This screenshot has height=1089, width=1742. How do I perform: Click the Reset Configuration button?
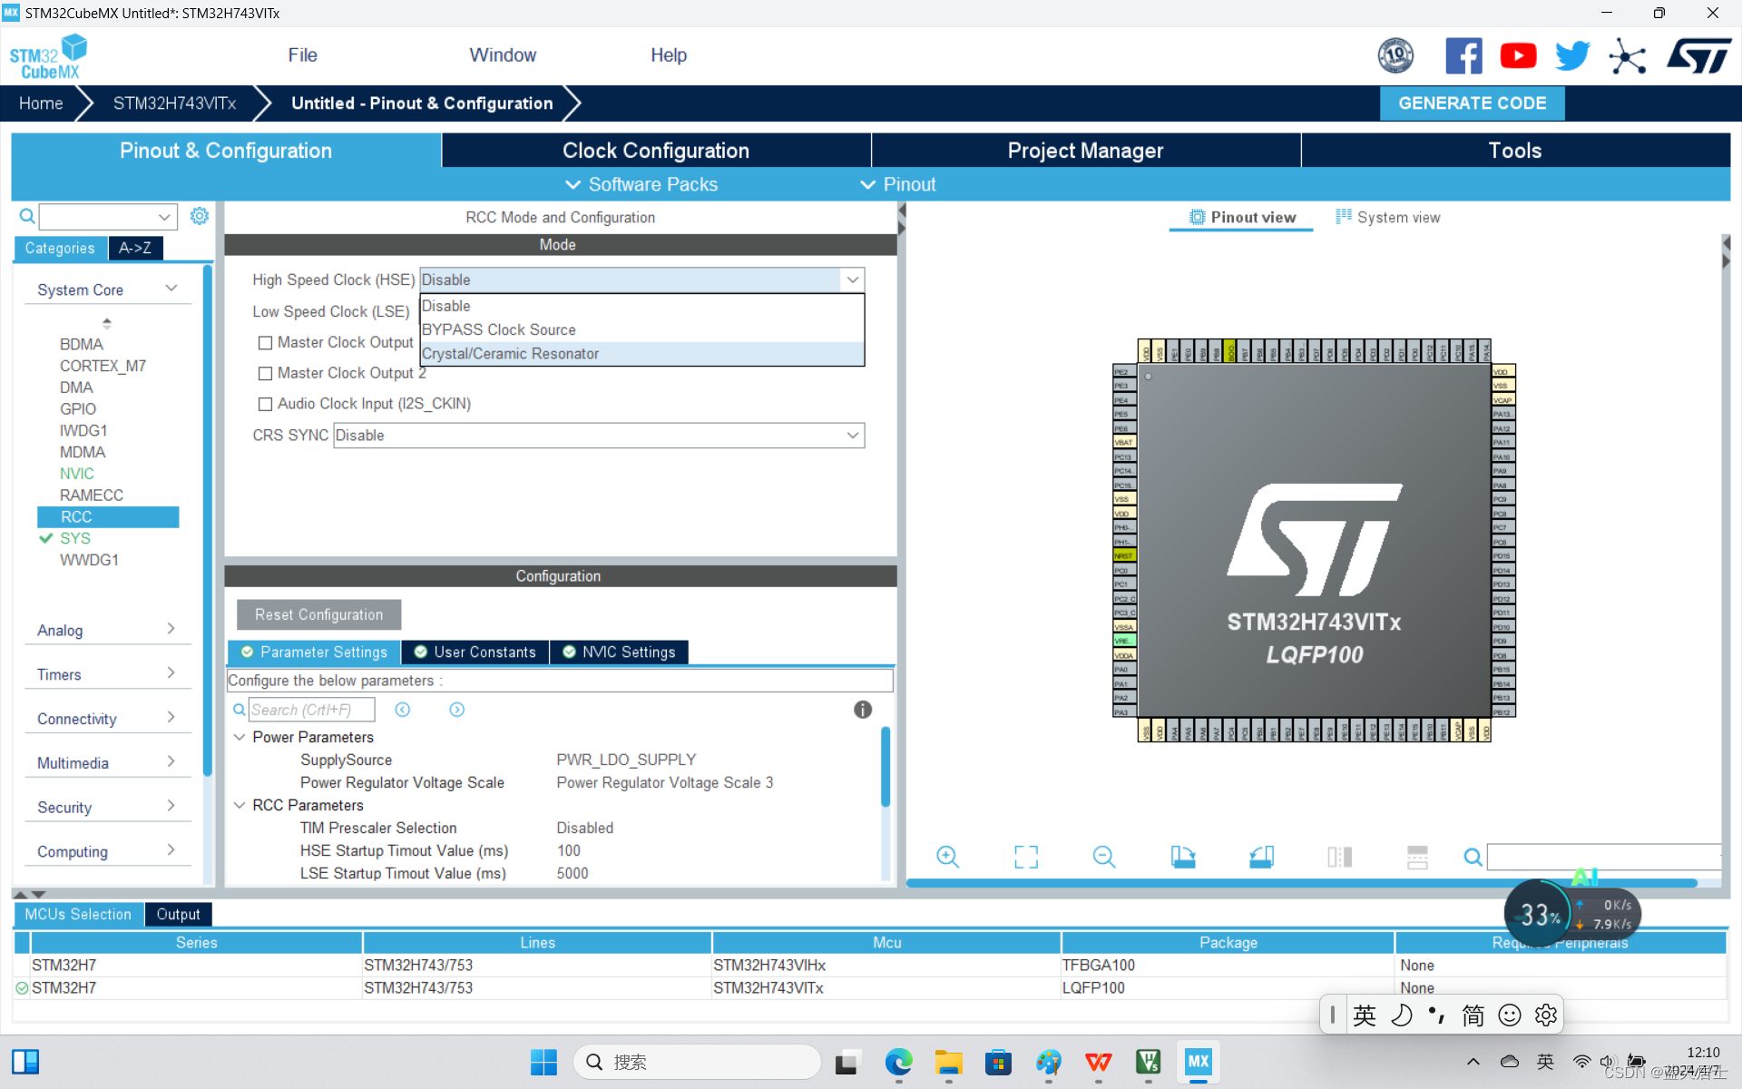(x=318, y=614)
